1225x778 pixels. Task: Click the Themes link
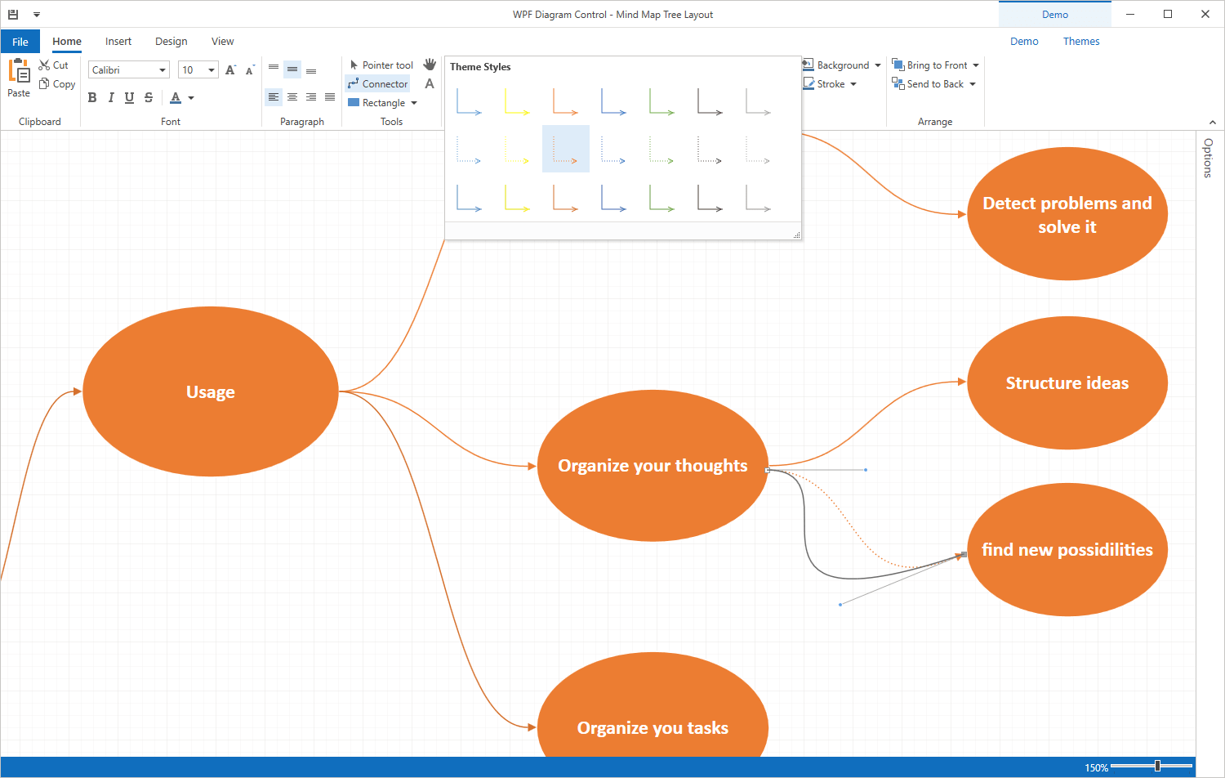(1080, 42)
